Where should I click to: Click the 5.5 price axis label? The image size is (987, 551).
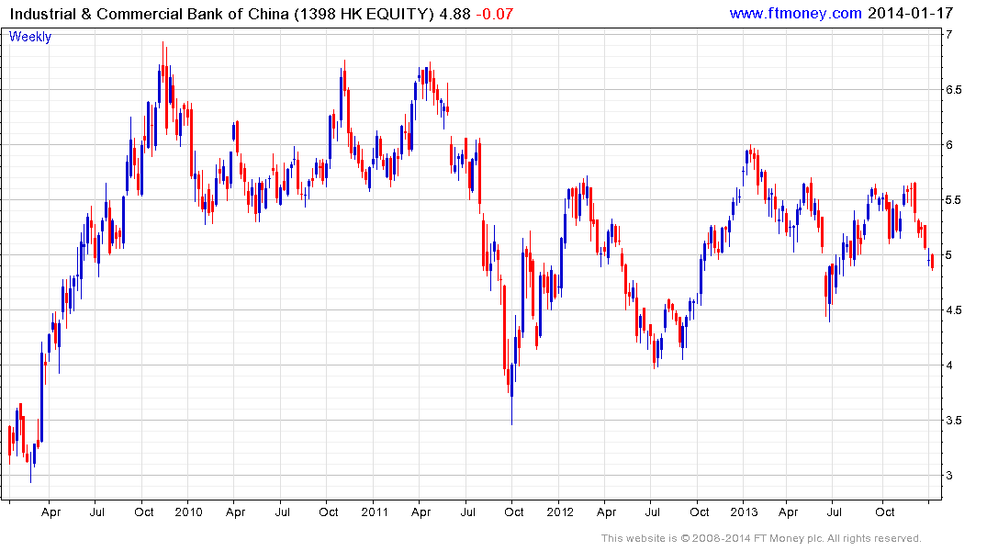pyautogui.click(x=954, y=200)
